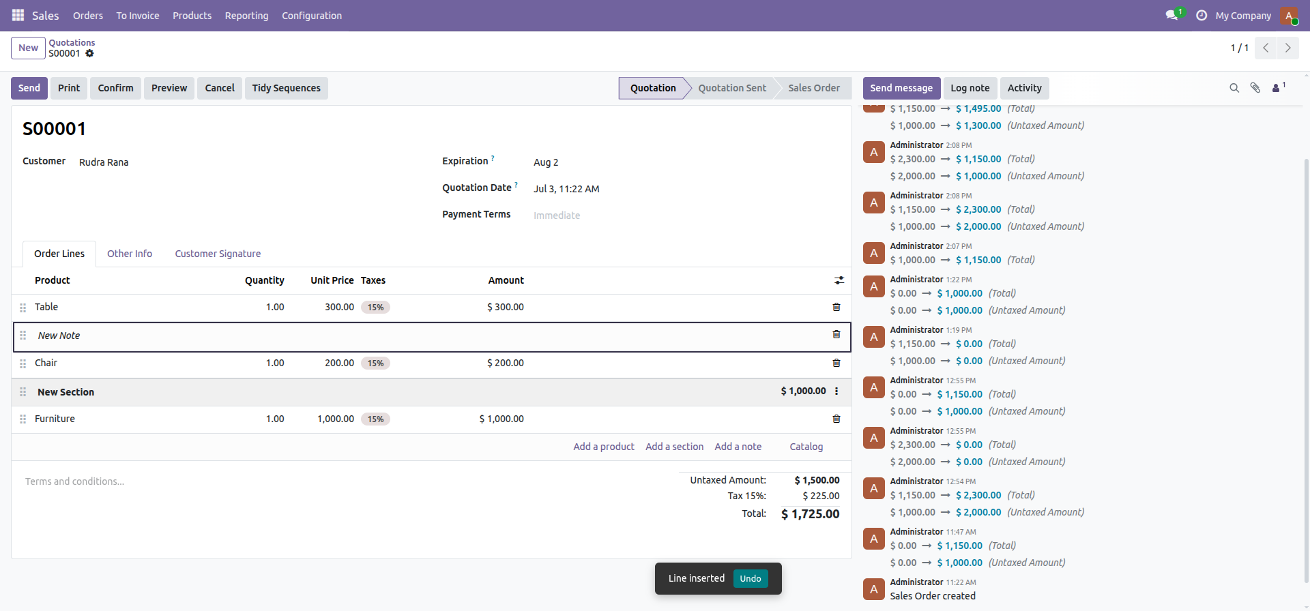Click Add a section link

674,447
